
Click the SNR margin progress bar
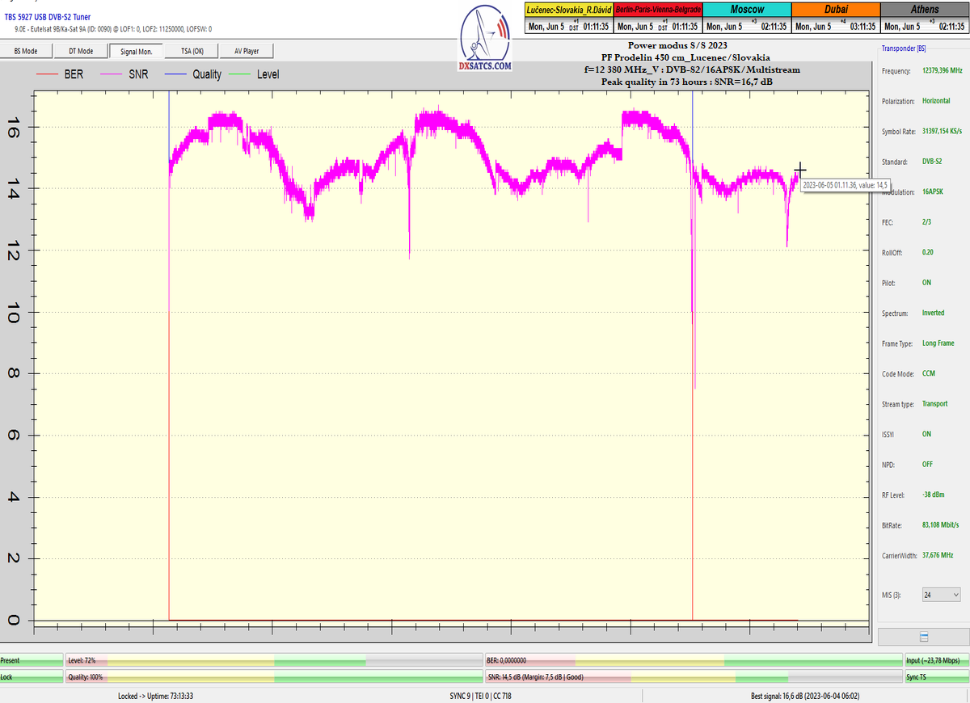click(x=692, y=677)
